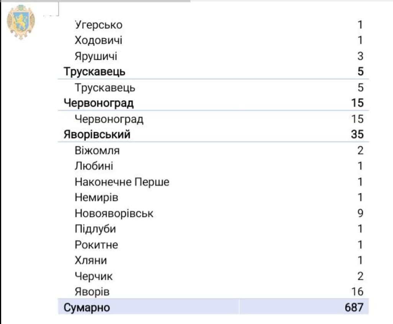Click the Lviv region coat of arms logo
This screenshot has height=324, width=393.
21,21
